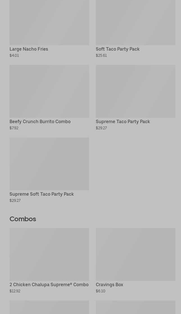Screen dimensions: 181x314
Task: Click the $4.01 Large Nacho Fries price
Action: pos(14,55)
